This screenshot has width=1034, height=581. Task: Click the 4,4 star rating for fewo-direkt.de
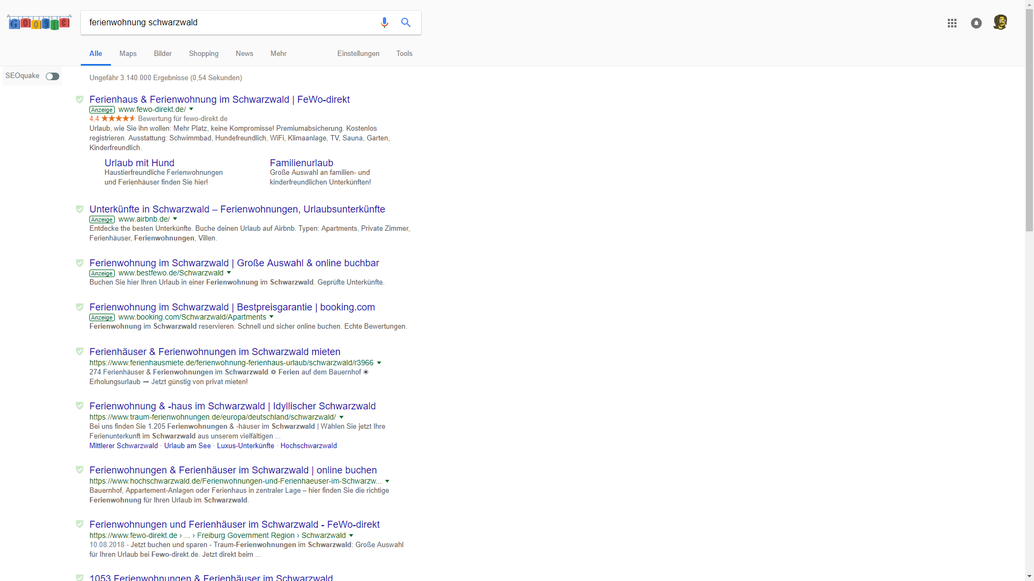click(113, 119)
